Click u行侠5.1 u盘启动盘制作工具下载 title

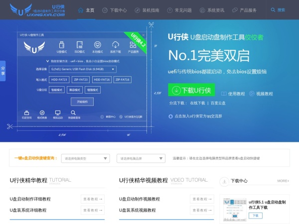267,205
